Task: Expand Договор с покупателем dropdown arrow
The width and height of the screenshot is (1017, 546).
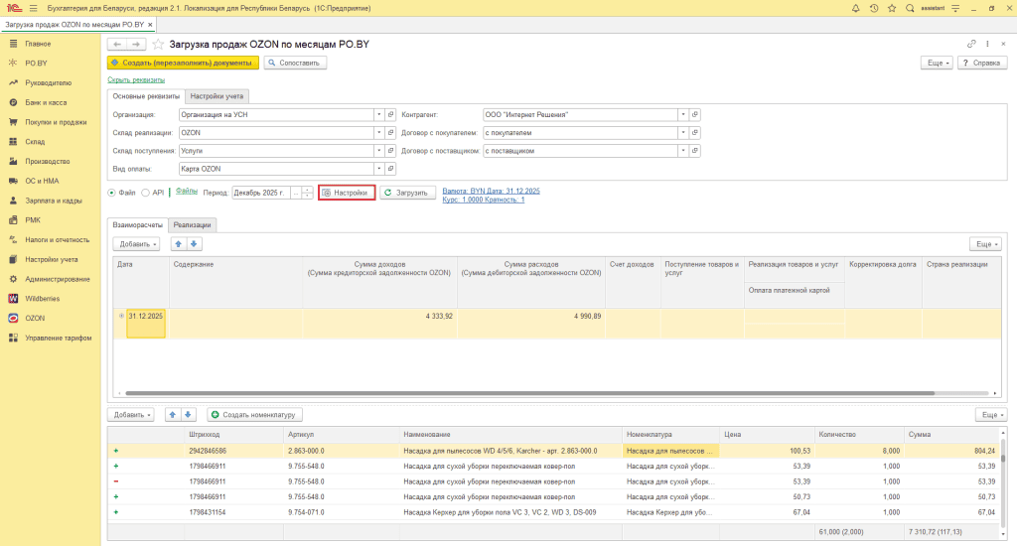Action: [683, 133]
